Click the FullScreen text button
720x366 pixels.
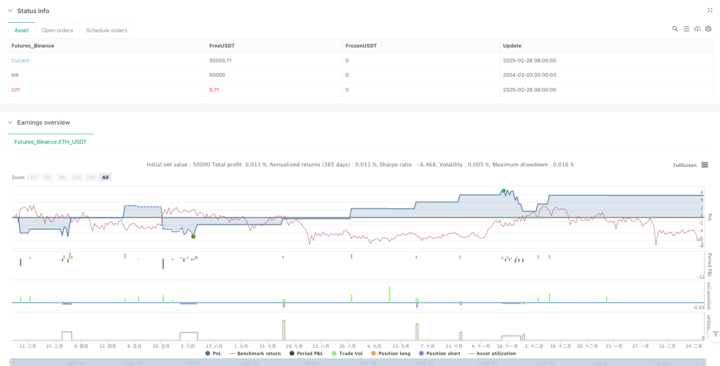[x=685, y=165]
